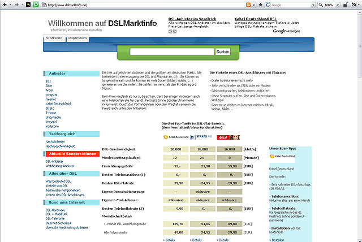The width and height of the screenshot is (362, 242).
Task: Open Kabel Deutschland in the Anbieter list
Action: pos(58,104)
